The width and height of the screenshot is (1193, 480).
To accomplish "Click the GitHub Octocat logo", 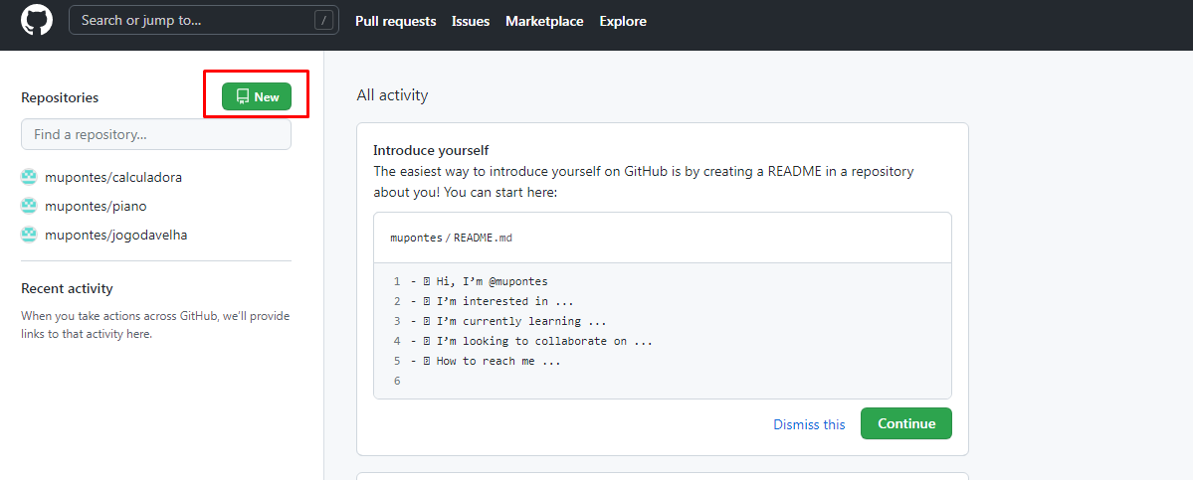I will tap(37, 21).
